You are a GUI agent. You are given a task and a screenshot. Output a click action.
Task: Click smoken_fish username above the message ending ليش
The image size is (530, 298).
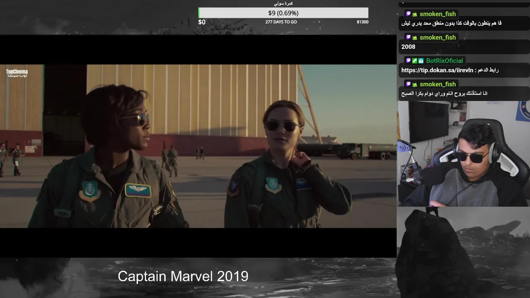[438, 14]
